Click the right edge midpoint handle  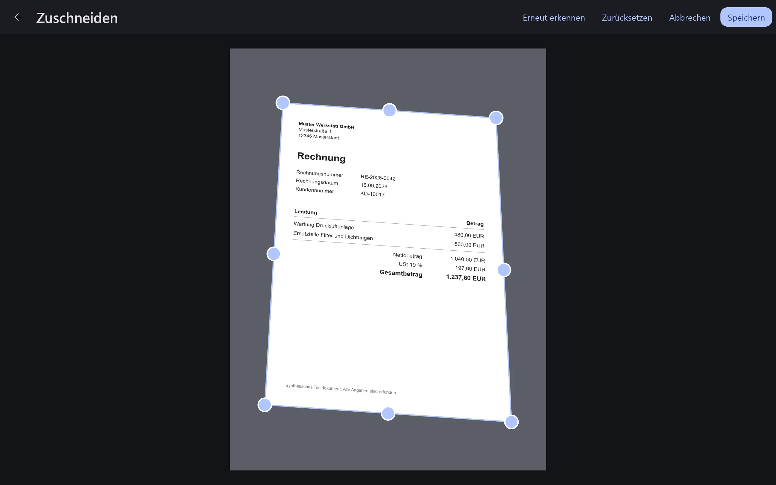point(504,270)
